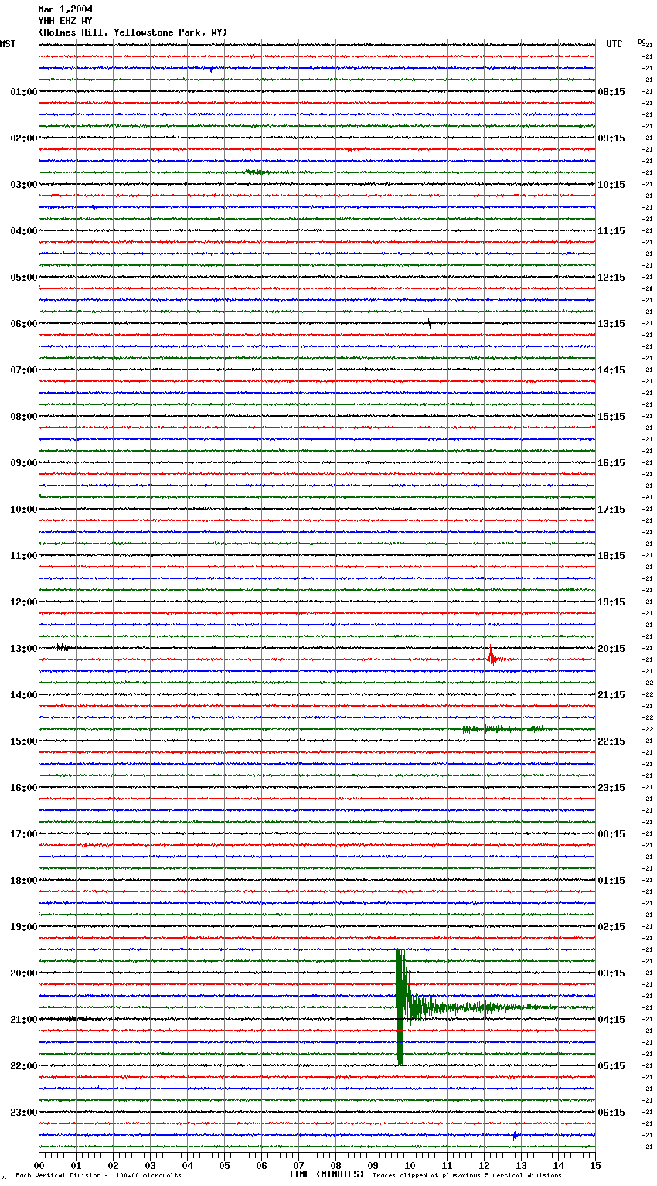Click the 20:15 UTC time label

pyautogui.click(x=611, y=649)
